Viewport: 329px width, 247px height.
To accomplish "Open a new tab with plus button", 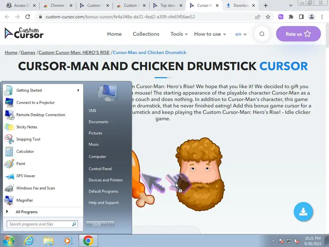I will click(x=266, y=5).
